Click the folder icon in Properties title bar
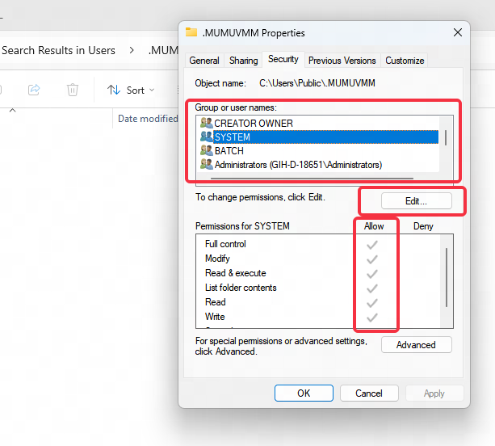 pyautogui.click(x=191, y=33)
